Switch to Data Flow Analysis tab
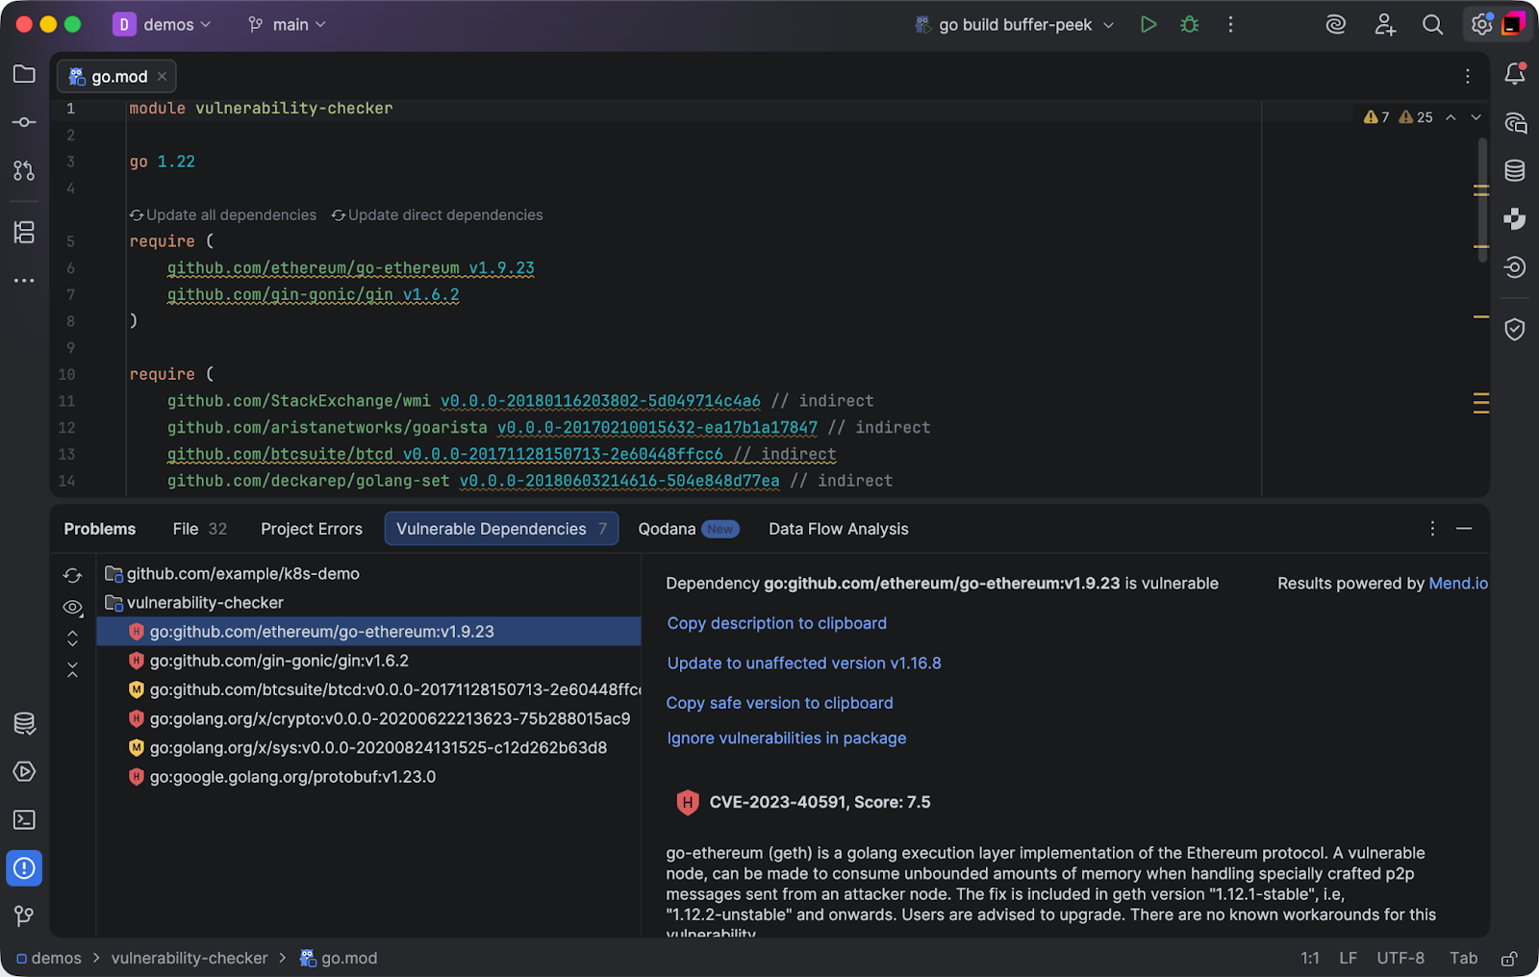 click(x=838, y=529)
